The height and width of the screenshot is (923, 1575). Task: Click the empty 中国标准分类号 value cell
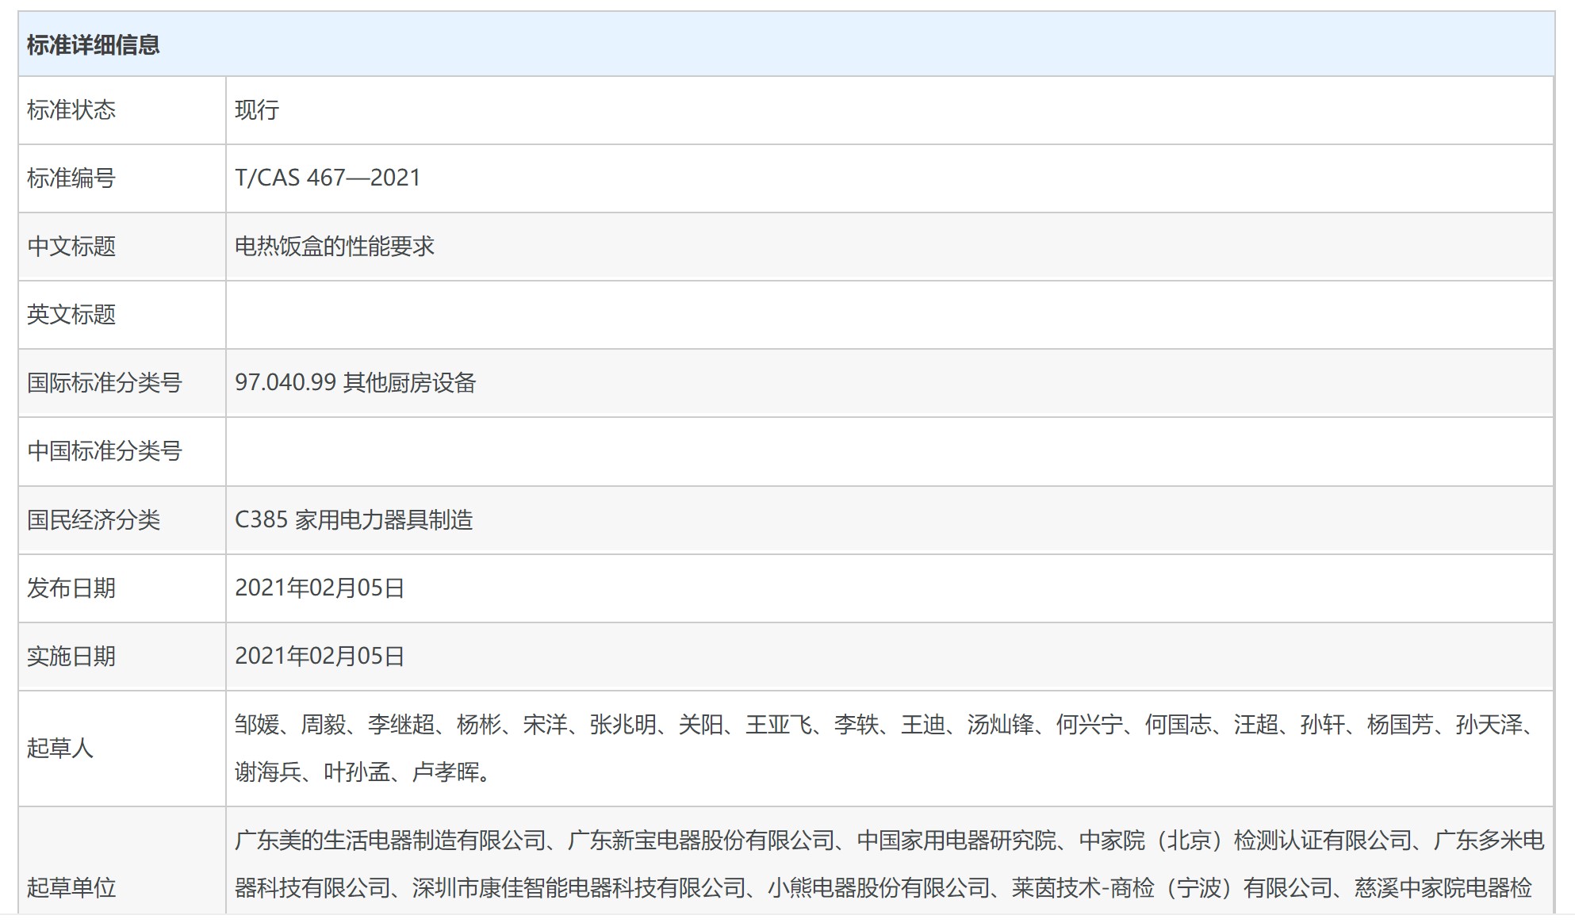click(888, 451)
